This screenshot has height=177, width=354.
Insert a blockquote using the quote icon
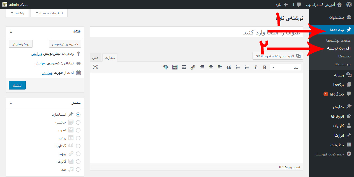[229, 67]
